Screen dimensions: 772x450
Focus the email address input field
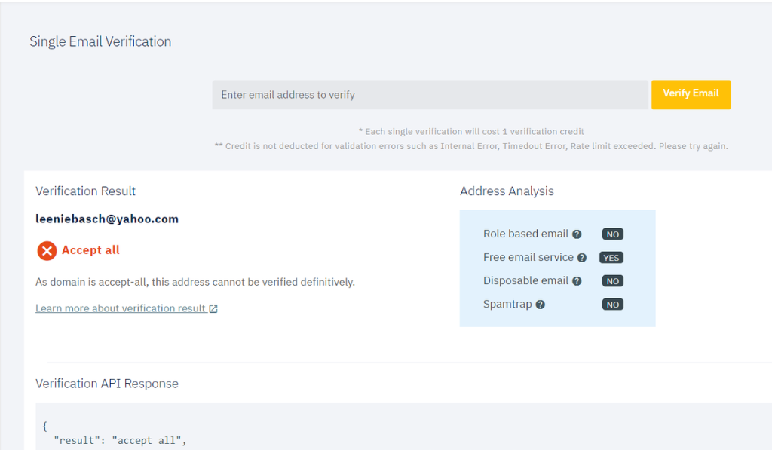pos(430,94)
